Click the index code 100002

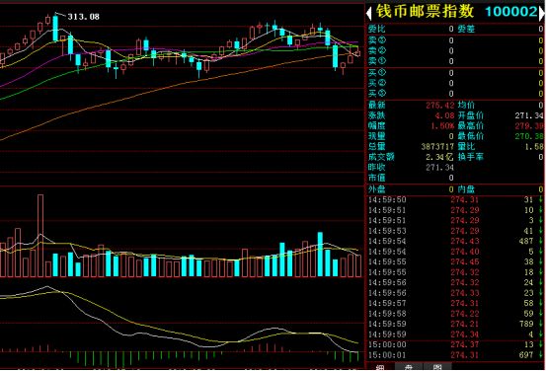click(x=511, y=12)
